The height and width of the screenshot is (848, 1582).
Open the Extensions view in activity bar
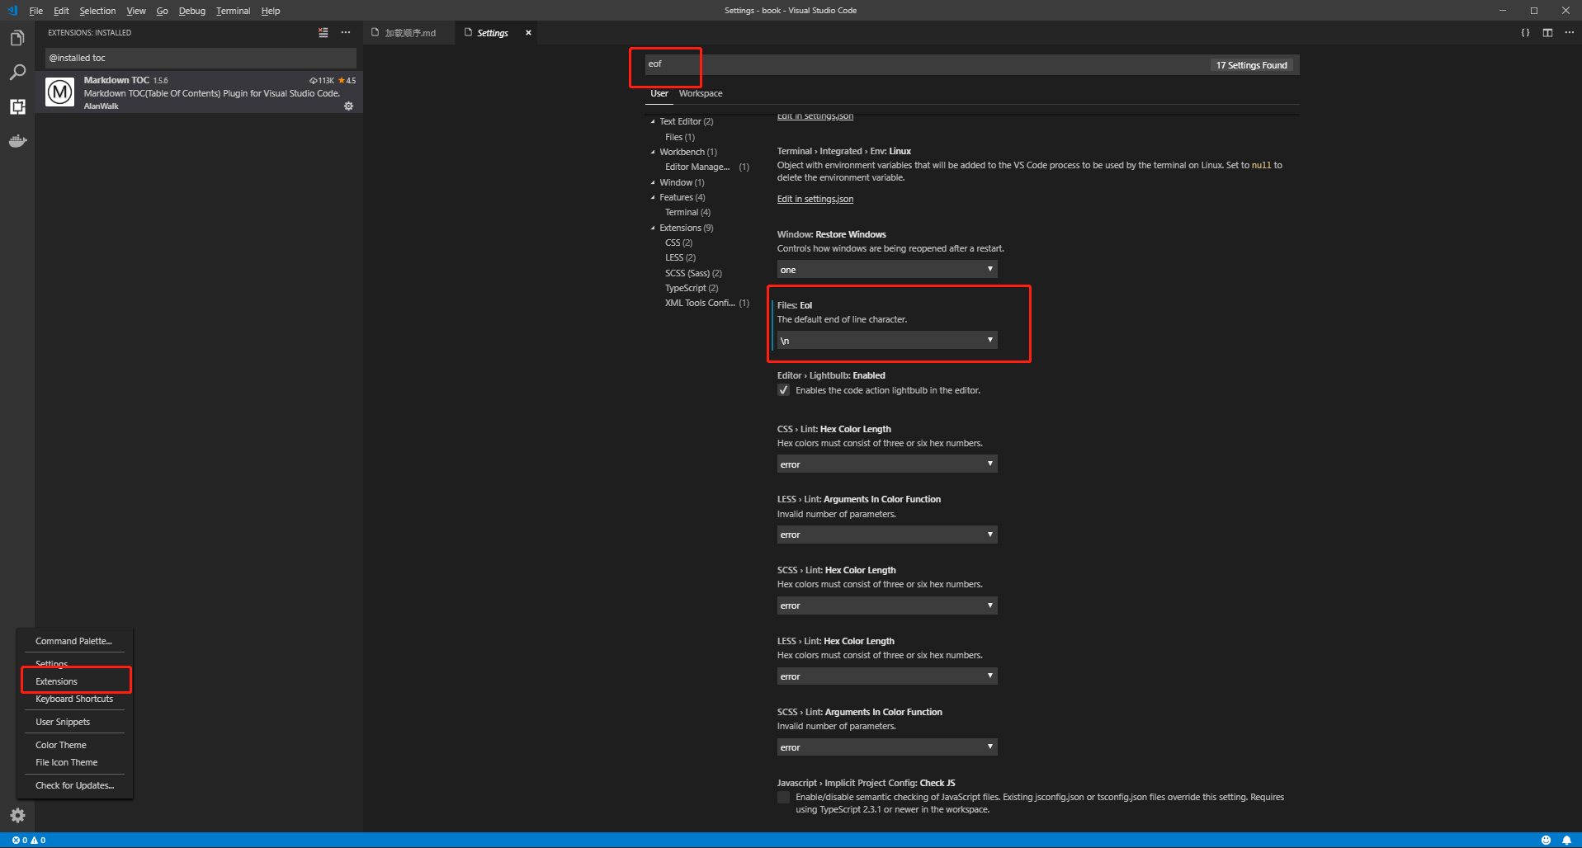pyautogui.click(x=17, y=106)
